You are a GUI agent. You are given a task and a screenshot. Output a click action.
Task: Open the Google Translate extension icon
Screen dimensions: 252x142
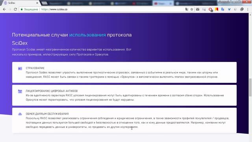pos(222,9)
